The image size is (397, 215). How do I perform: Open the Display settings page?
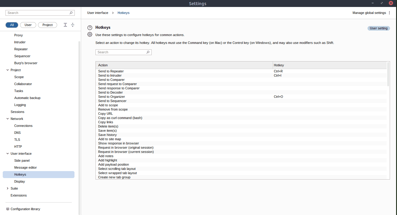(19, 181)
